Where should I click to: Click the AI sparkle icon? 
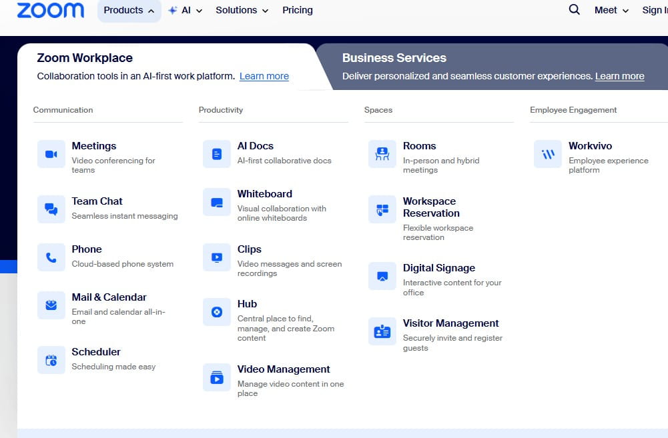pos(173,10)
